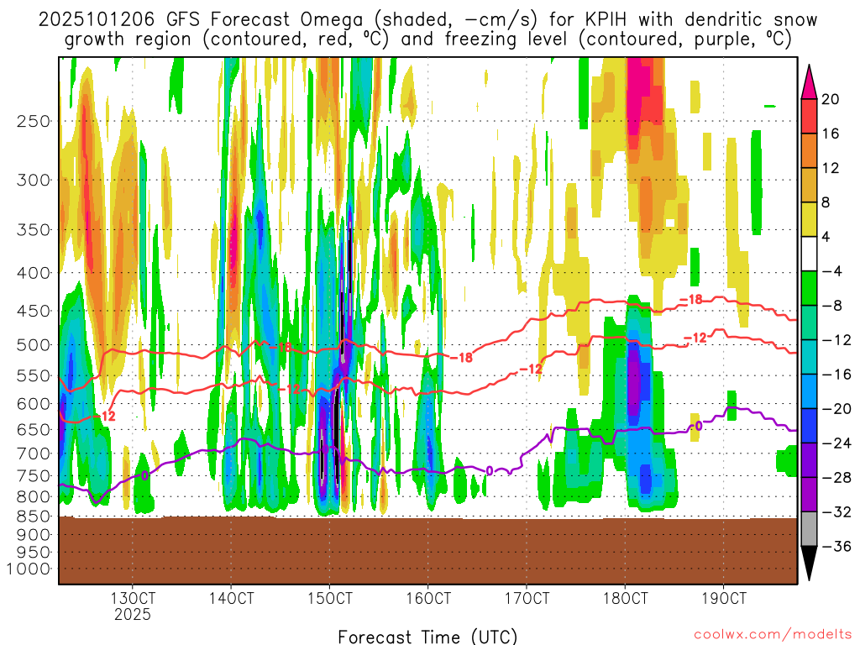Select the 500 pressure level axis label
This screenshot has height=645, width=860.
(34, 345)
